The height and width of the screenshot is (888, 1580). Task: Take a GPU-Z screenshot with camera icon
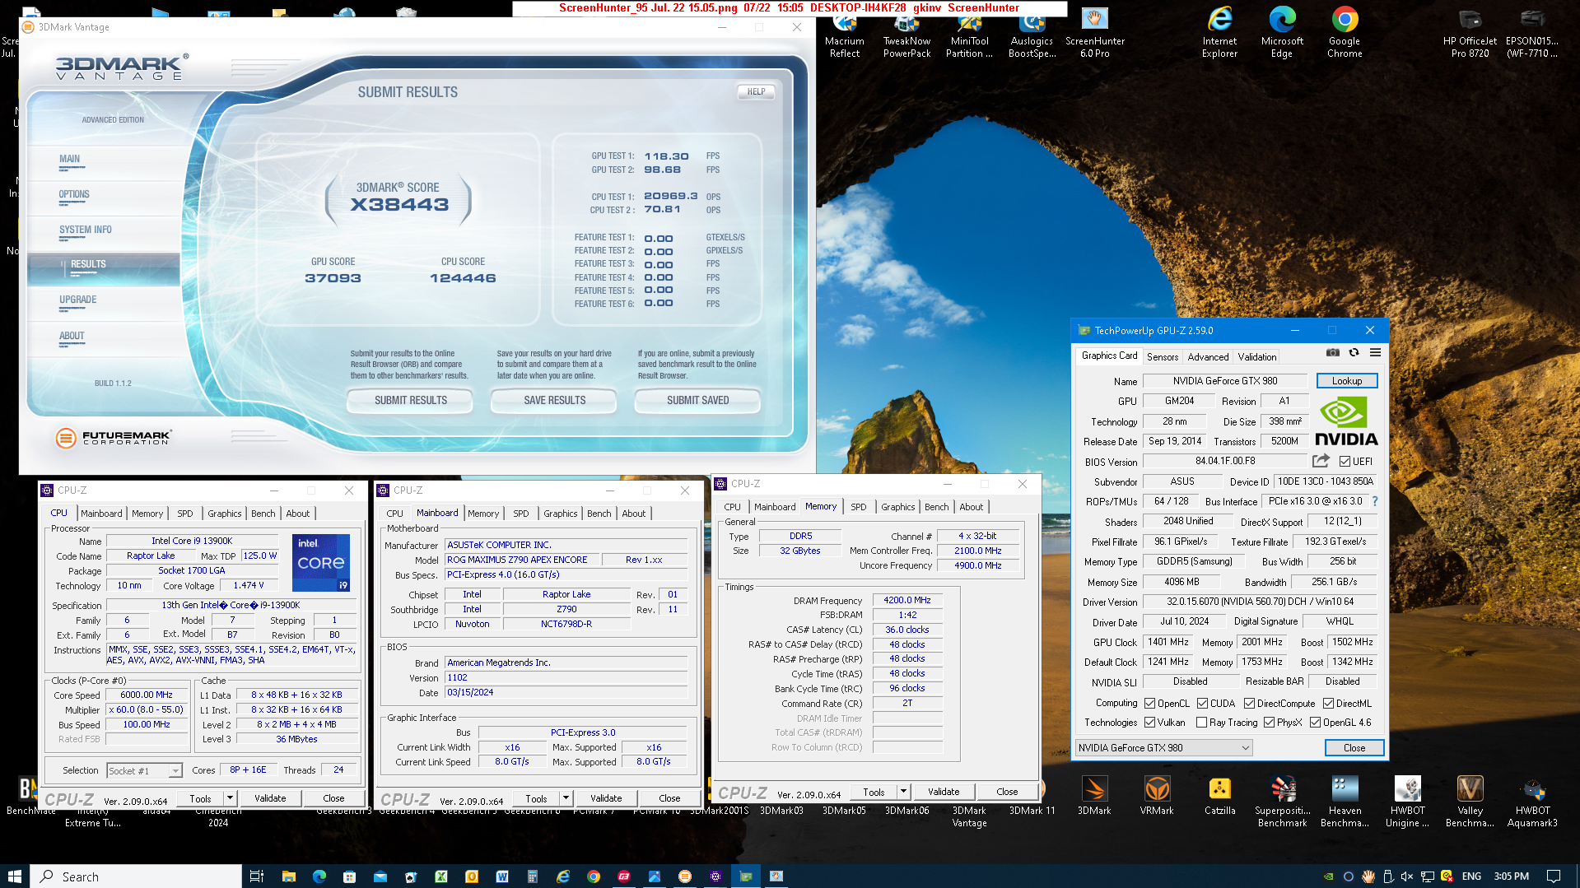[x=1333, y=352]
